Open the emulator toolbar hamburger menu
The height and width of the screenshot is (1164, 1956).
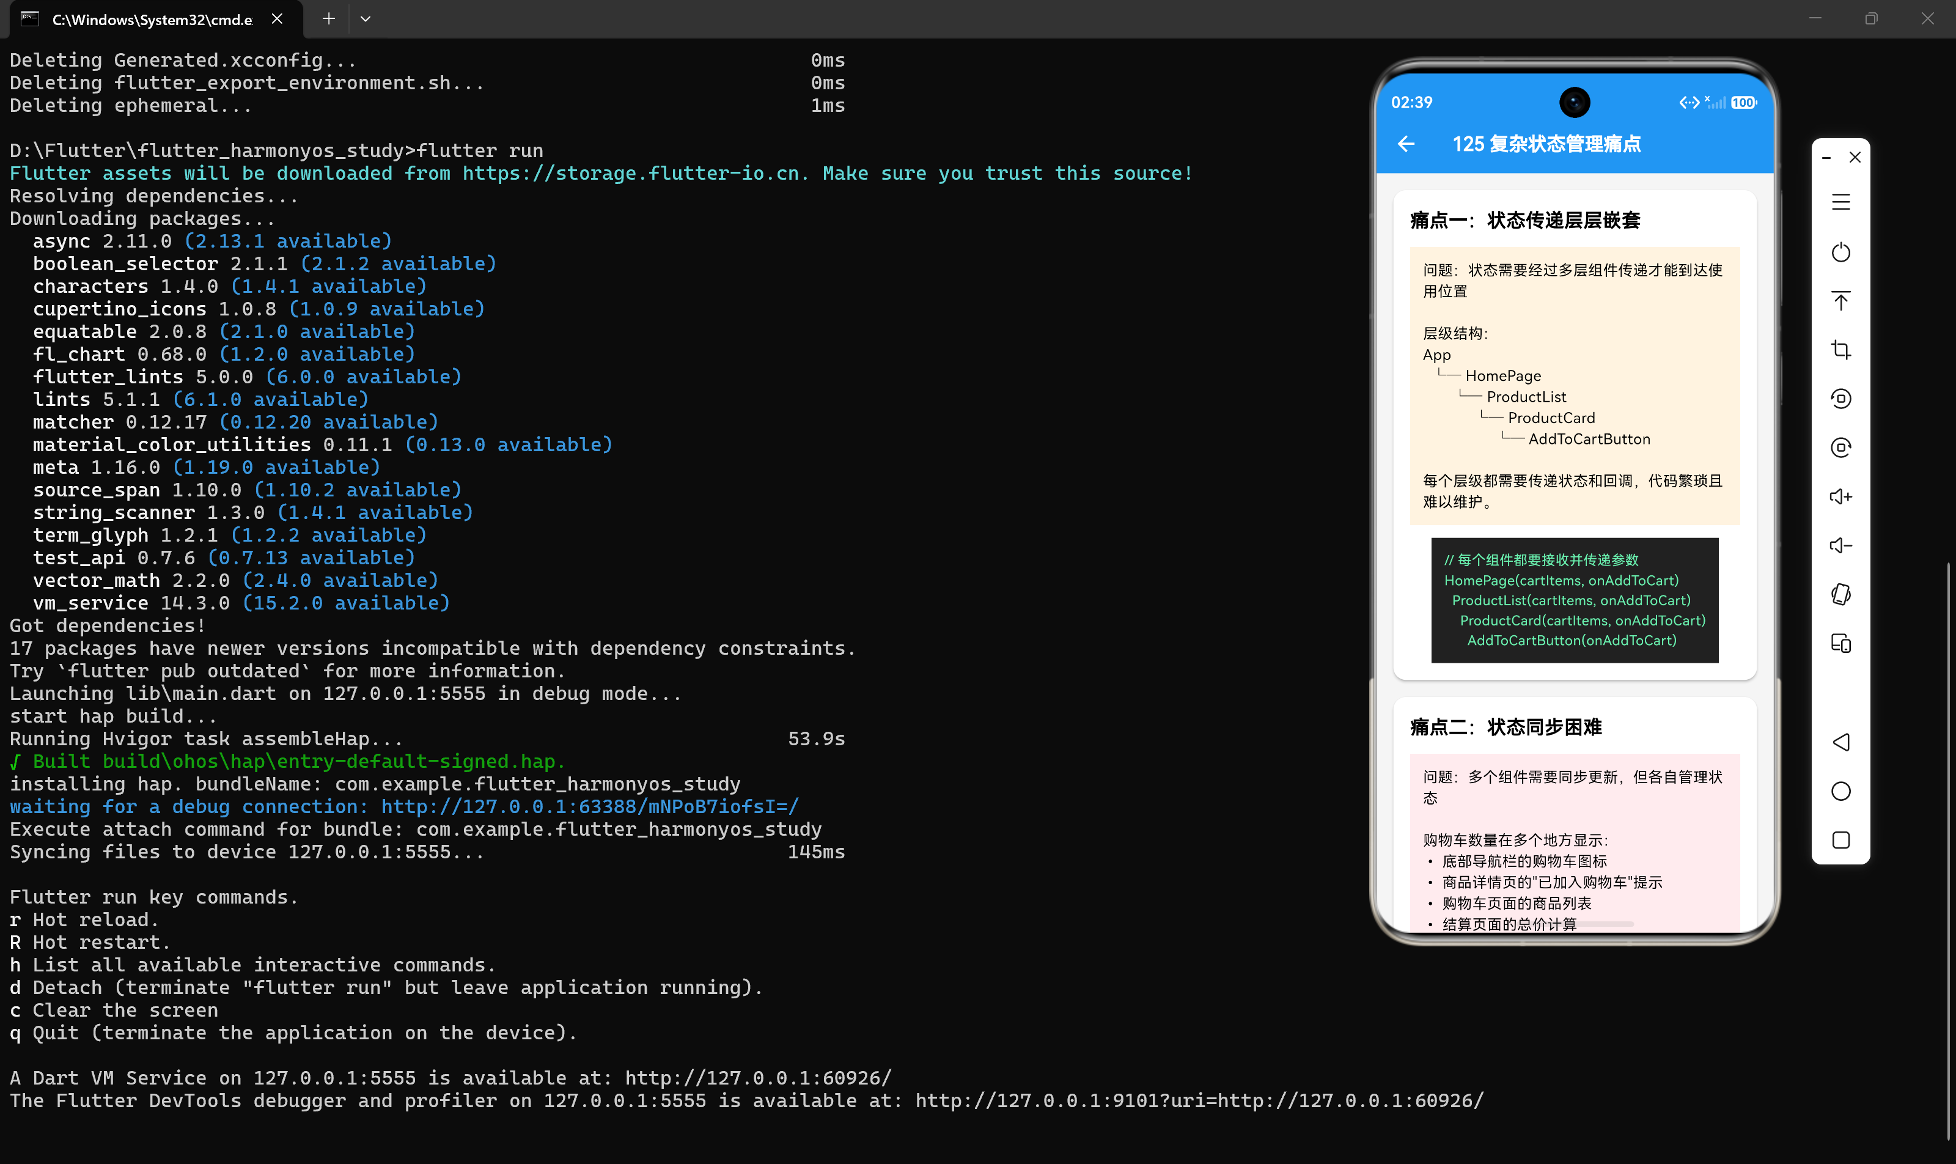point(1840,202)
